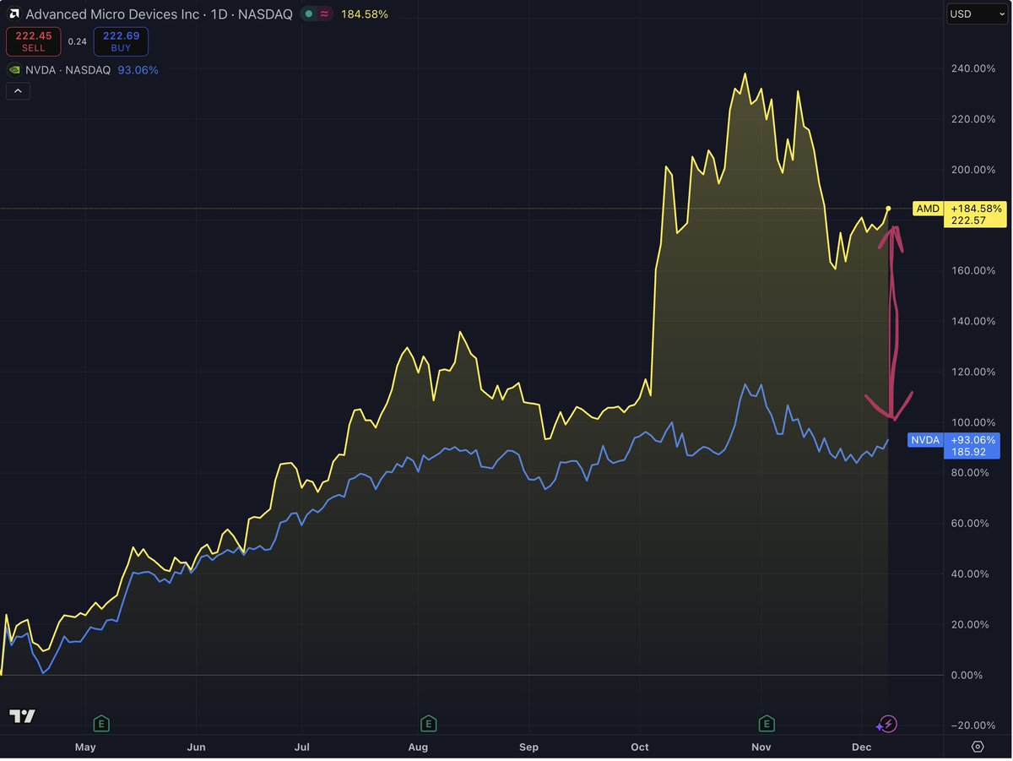The image size is (1013, 761).
Task: Click the 184.58% value in title
Action: [365, 14]
